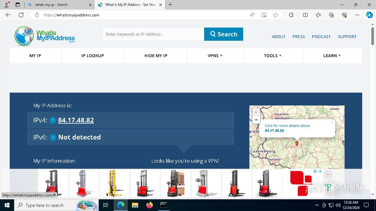Image resolution: width=376 pixels, height=211 pixels.
Task: Click the yellow forklift ad thumbnail
Action: pos(115,183)
